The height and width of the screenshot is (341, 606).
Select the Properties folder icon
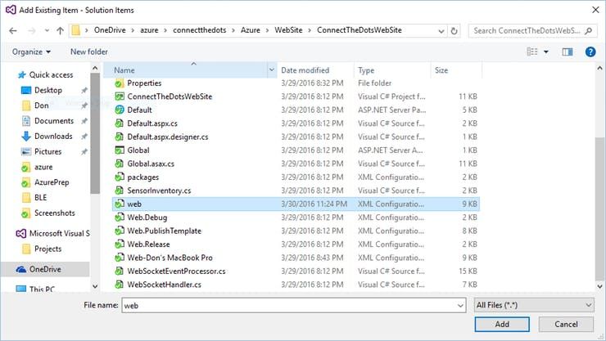[x=120, y=83]
